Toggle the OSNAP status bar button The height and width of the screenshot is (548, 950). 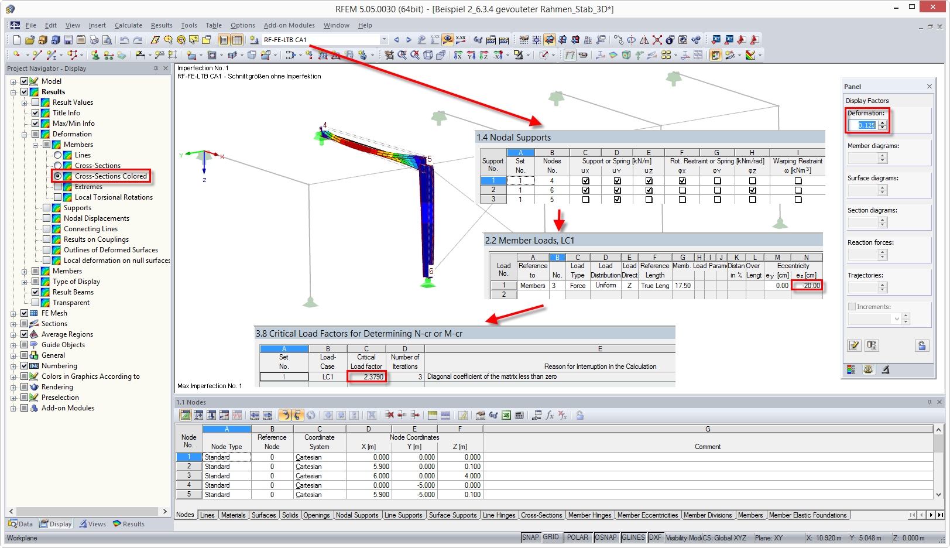[606, 537]
